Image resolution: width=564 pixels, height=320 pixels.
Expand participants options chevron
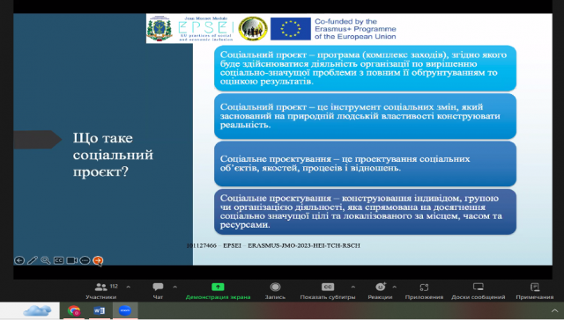point(129,287)
